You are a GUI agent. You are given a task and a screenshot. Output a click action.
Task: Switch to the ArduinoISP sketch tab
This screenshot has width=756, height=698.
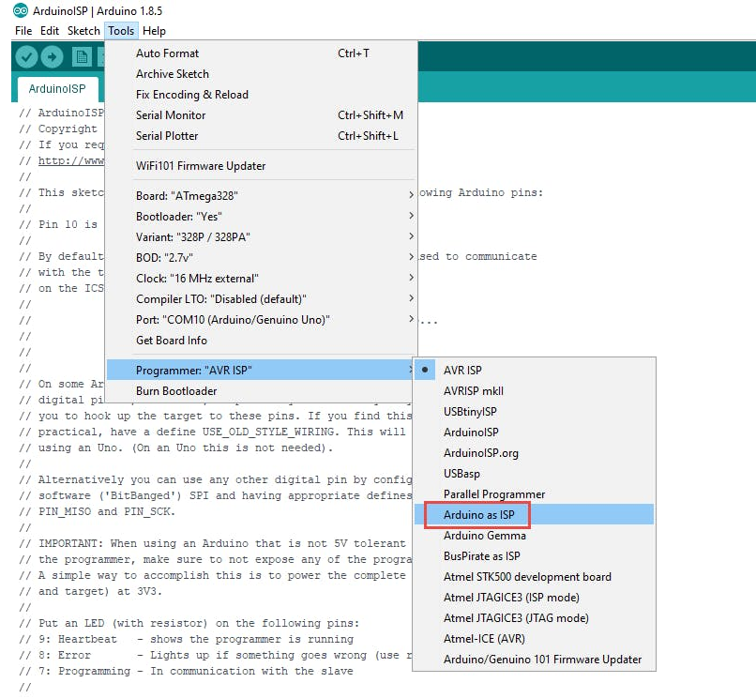pos(57,89)
